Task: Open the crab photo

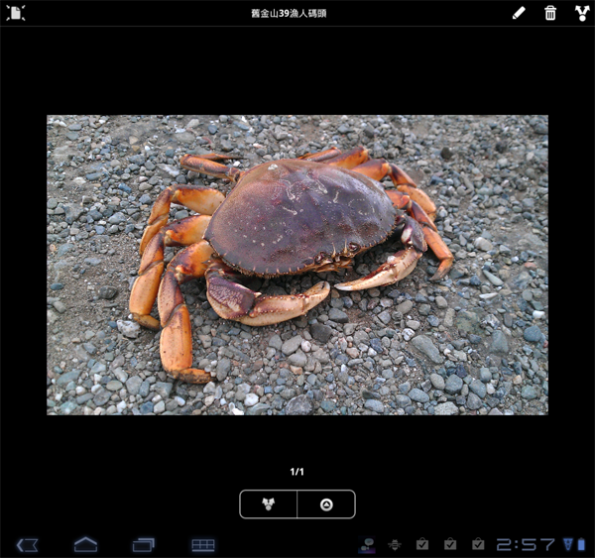Action: [297, 265]
